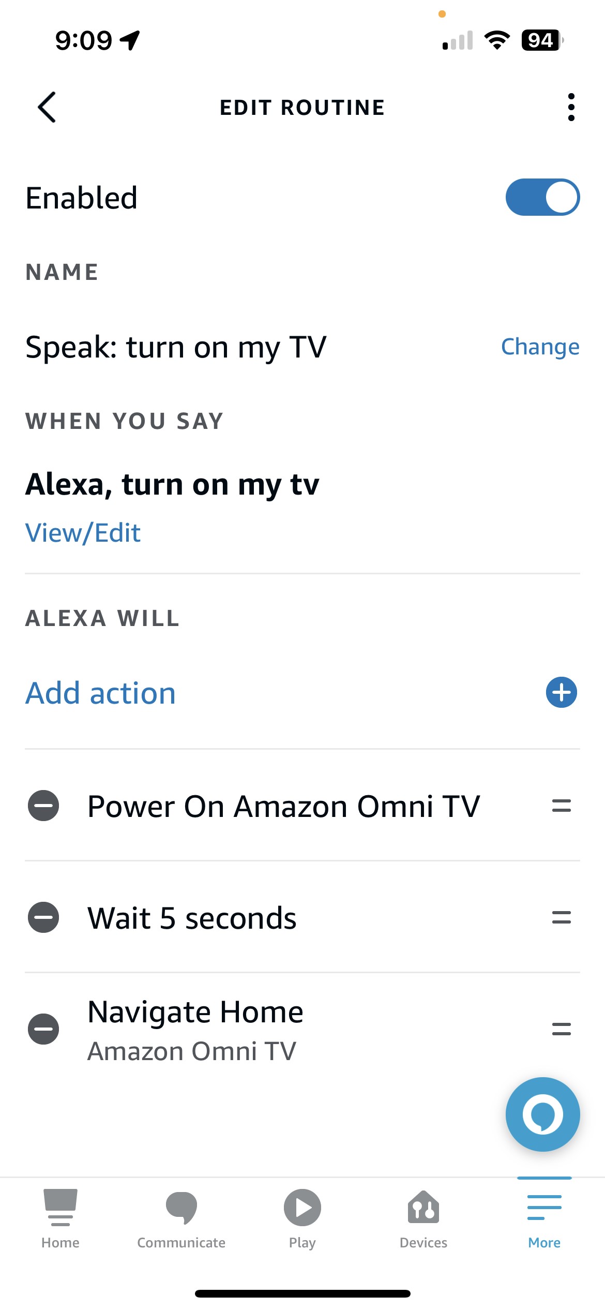Open View/Edit for the voice trigger
This screenshot has width=605, height=1310.
83,533
